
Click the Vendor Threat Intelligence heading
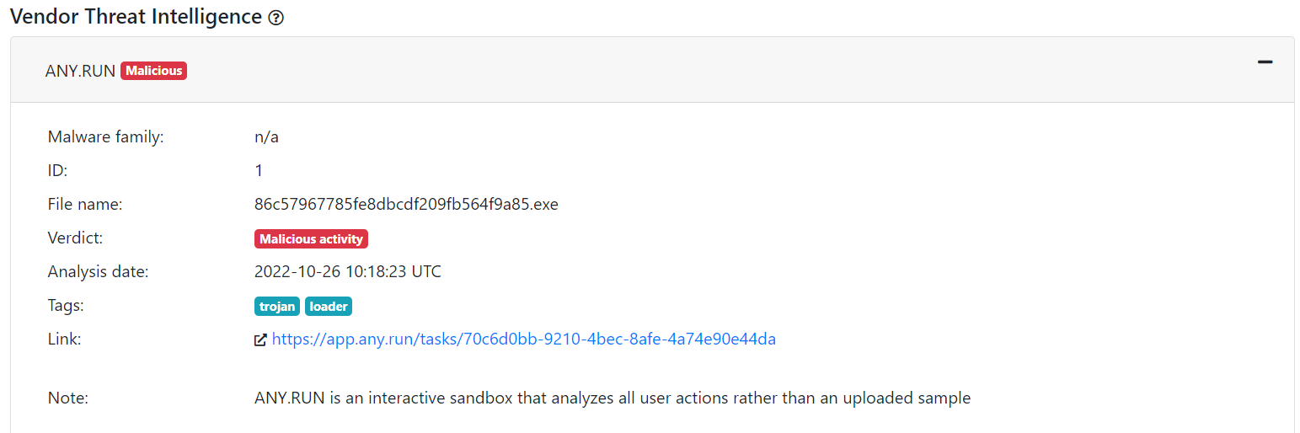pos(136,17)
